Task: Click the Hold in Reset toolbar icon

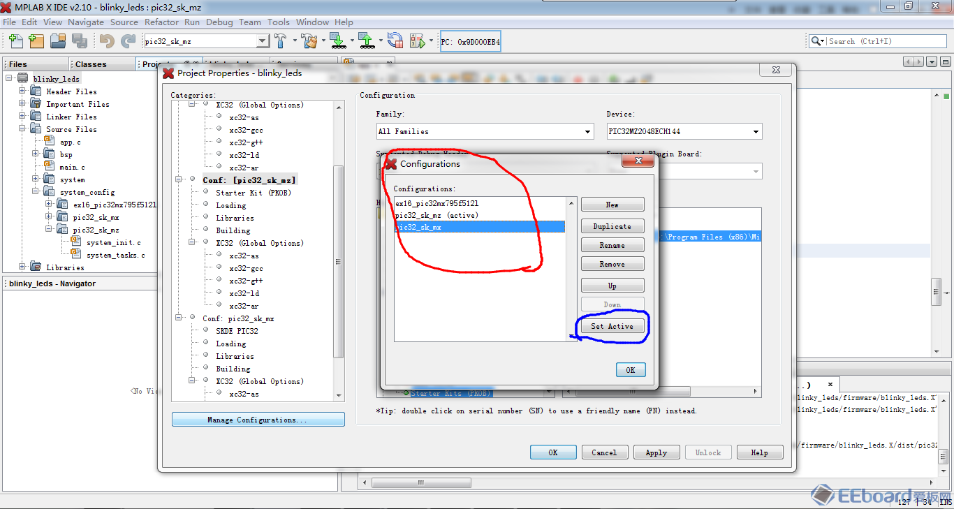Action: coord(395,41)
